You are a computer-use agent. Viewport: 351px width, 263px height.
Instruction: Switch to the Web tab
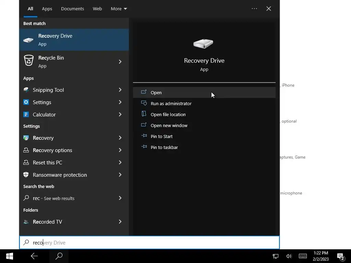[97, 9]
